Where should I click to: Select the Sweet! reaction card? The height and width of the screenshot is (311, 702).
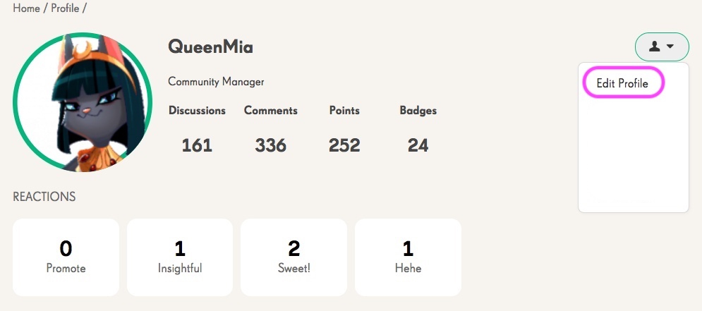pyautogui.click(x=293, y=257)
